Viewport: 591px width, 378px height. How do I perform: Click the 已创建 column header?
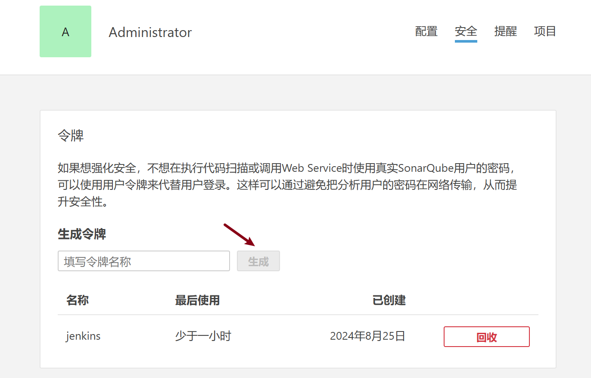click(x=389, y=300)
